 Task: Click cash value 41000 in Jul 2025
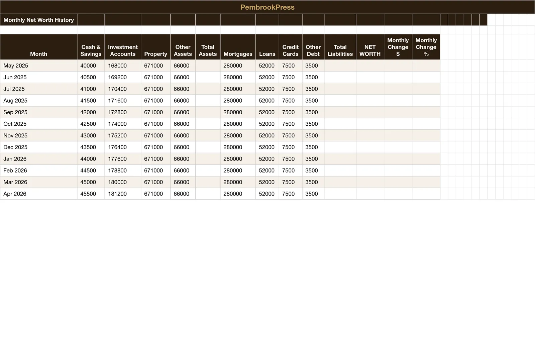[91, 89]
